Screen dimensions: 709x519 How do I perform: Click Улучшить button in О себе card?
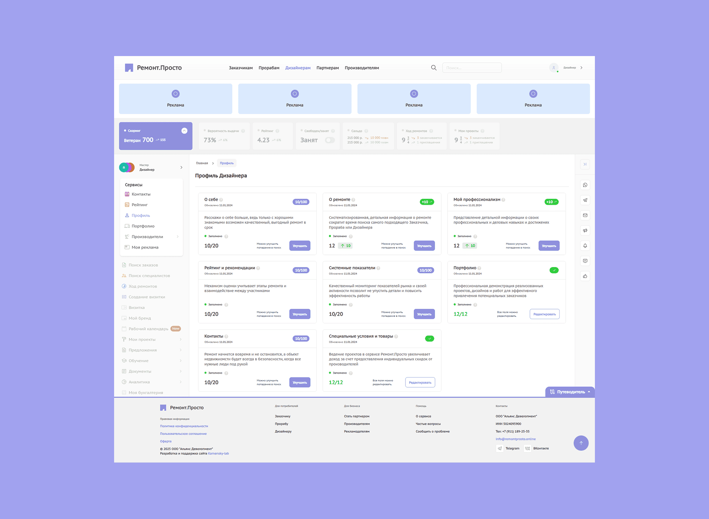point(299,246)
